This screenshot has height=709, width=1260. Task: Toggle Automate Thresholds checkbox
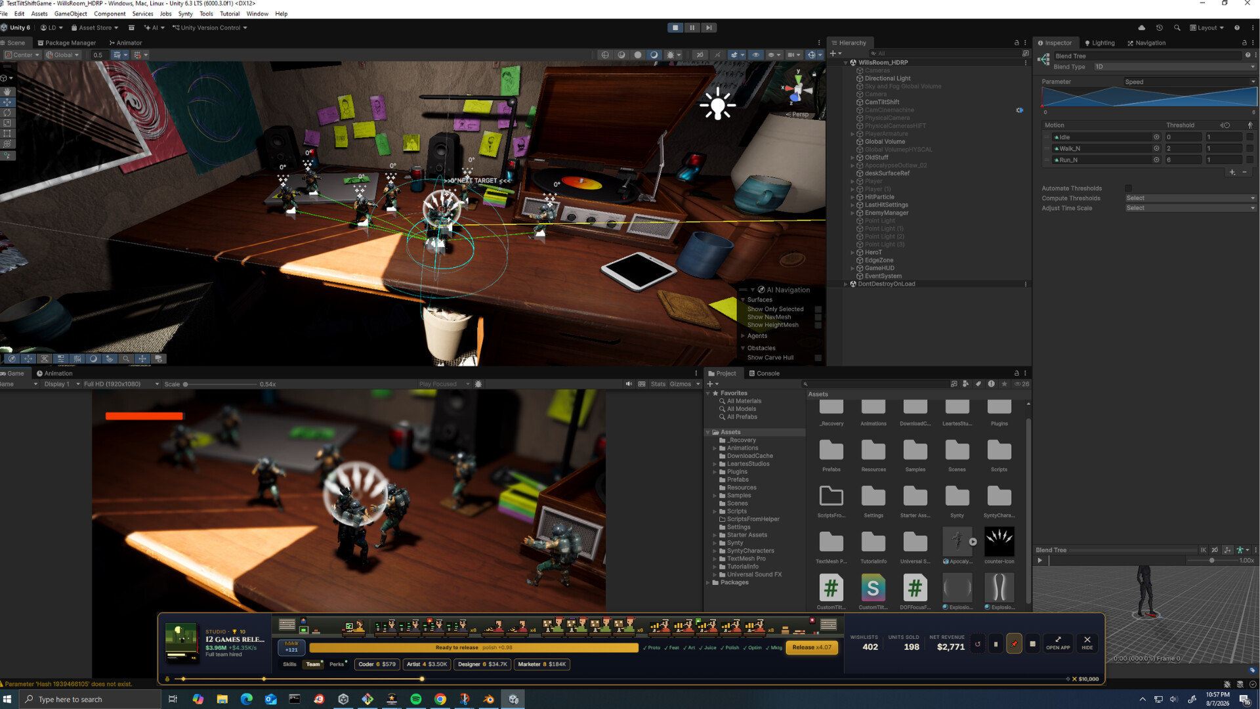[1128, 188]
